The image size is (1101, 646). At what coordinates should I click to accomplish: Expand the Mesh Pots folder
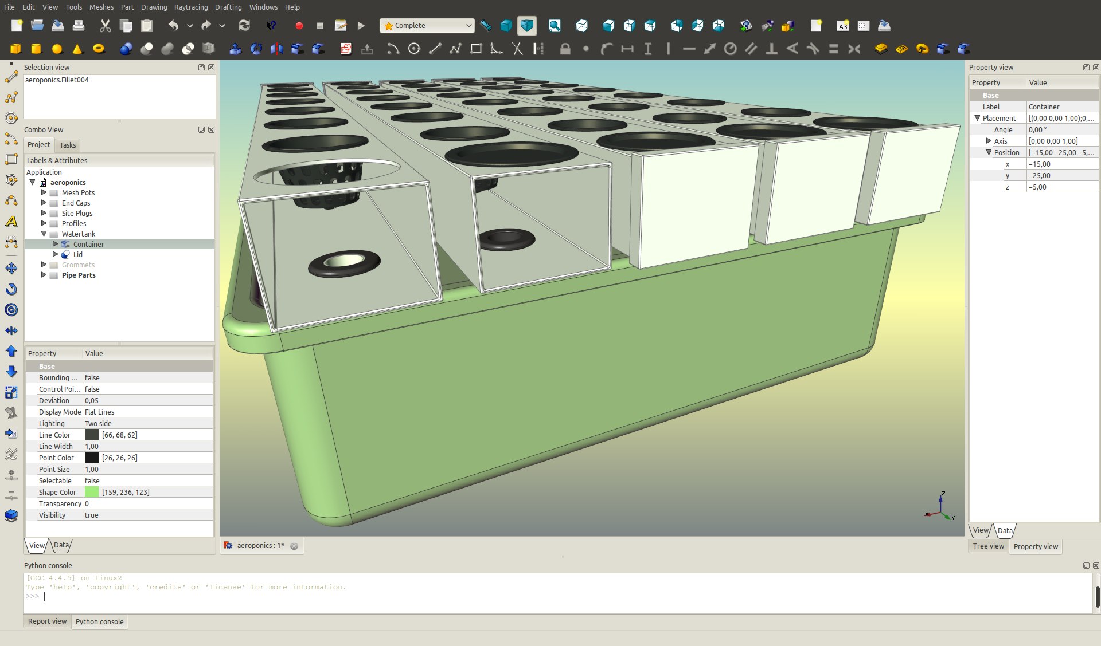(x=44, y=192)
